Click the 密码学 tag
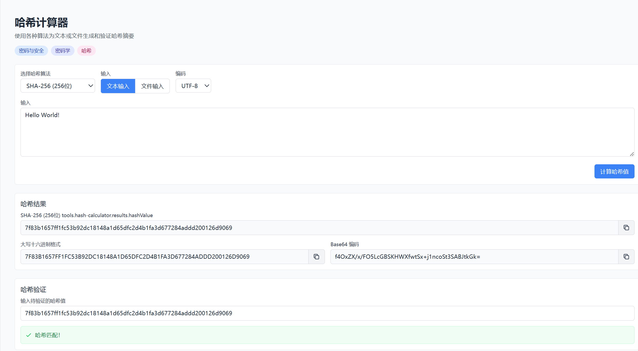The image size is (638, 351). (x=62, y=51)
